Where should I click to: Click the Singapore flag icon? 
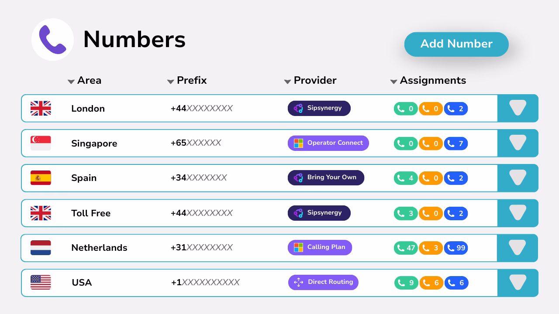[41, 143]
